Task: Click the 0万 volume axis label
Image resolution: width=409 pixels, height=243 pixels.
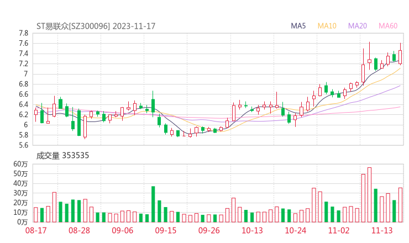Action: [23, 222]
